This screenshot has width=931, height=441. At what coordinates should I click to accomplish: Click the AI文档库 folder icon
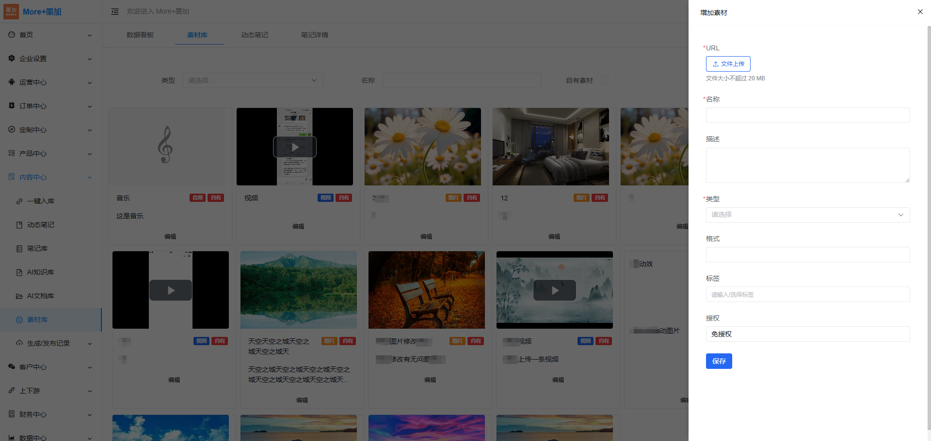point(19,296)
